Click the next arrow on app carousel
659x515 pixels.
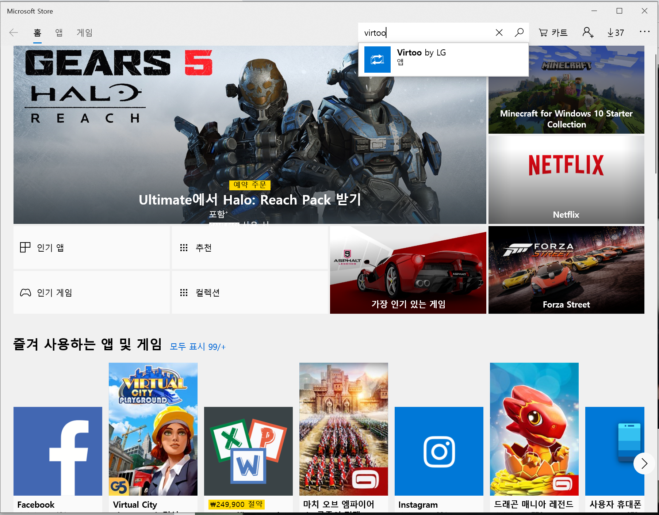click(x=644, y=464)
